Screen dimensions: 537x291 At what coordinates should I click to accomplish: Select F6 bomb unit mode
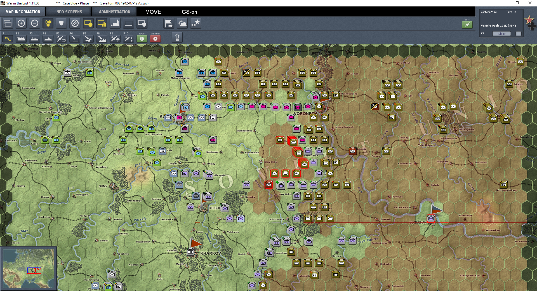pos(75,39)
